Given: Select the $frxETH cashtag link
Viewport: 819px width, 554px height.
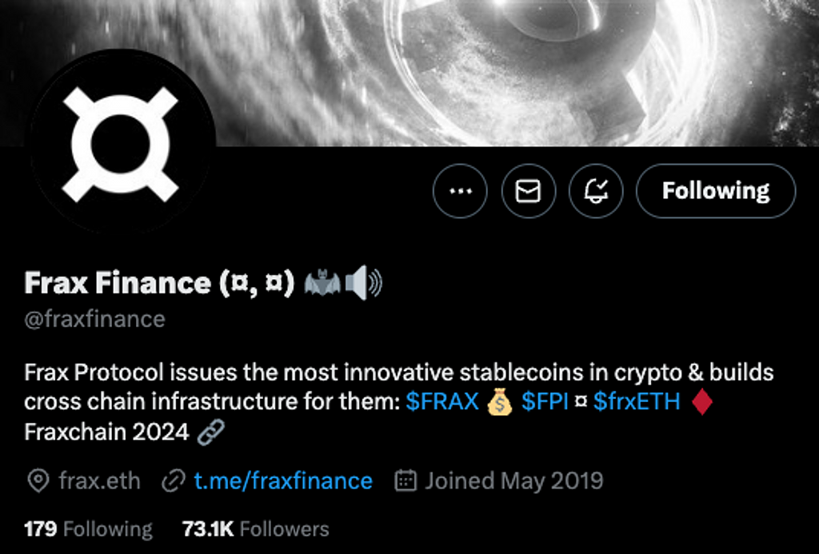Looking at the screenshot, I should (x=637, y=401).
